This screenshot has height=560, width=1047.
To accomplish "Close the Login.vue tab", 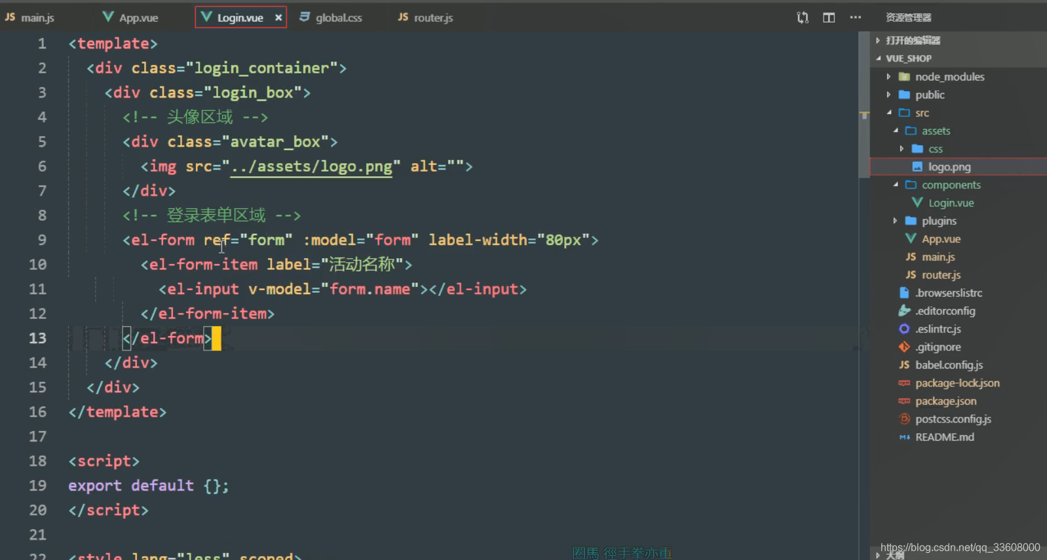I will coord(278,18).
